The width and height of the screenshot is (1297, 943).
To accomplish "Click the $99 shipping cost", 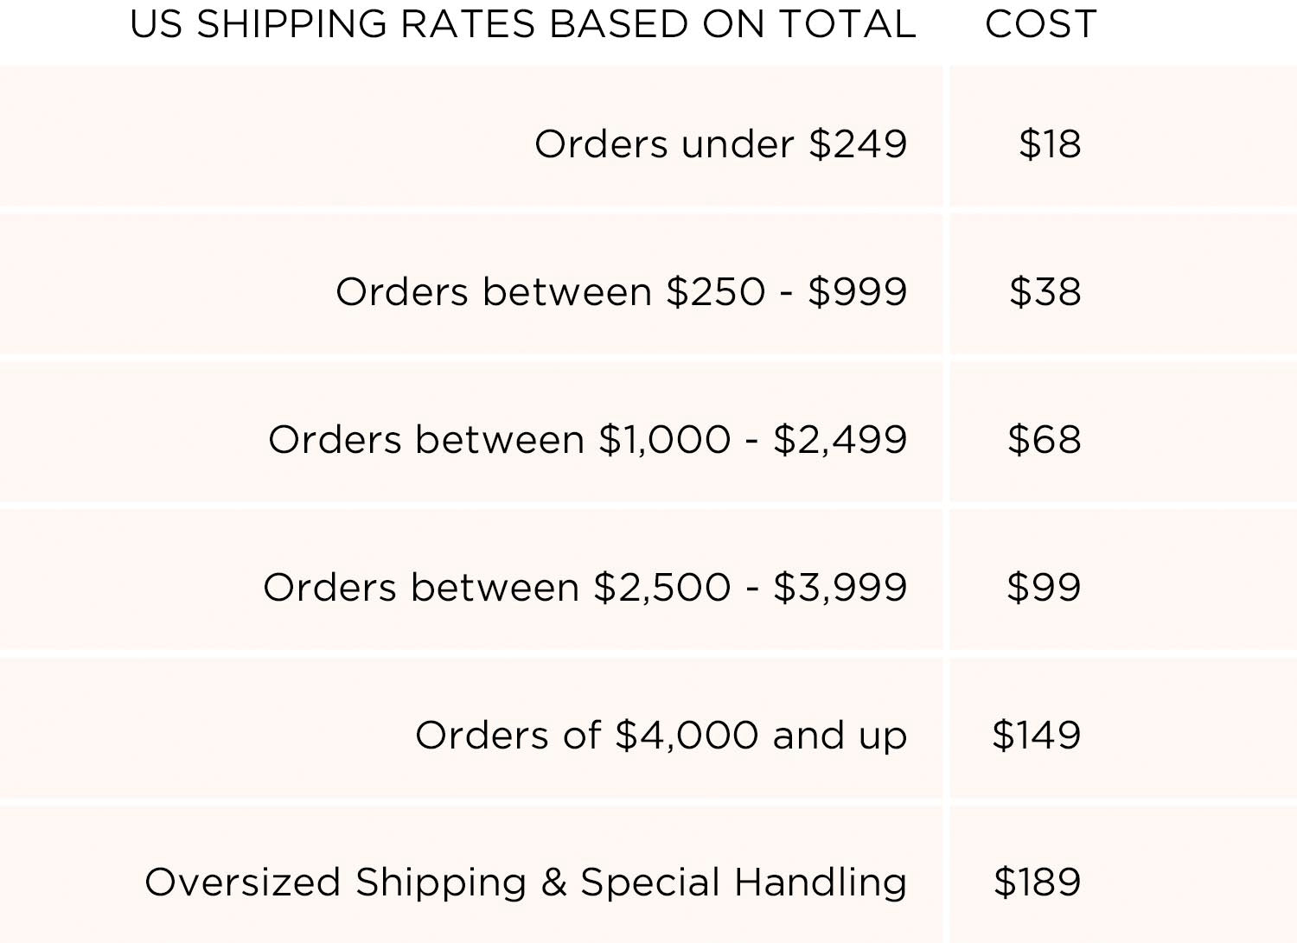I will pos(1044,587).
